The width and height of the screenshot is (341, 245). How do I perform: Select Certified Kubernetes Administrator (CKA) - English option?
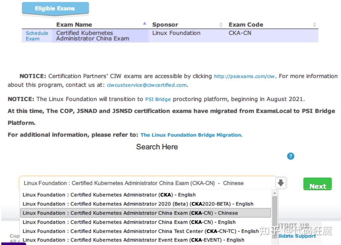tap(109, 195)
